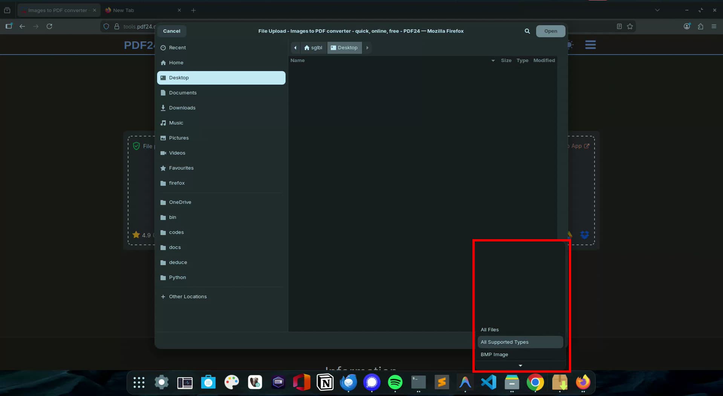
Task: Open the Thunderbird mail dock icon
Action: point(348,382)
